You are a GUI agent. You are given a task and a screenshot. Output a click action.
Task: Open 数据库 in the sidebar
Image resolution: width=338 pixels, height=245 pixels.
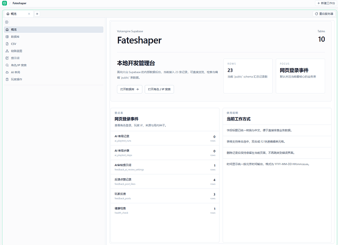pos(53,37)
